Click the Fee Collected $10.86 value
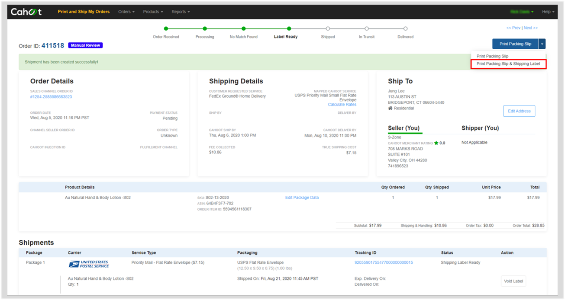This screenshot has width=565, height=300. click(x=215, y=153)
